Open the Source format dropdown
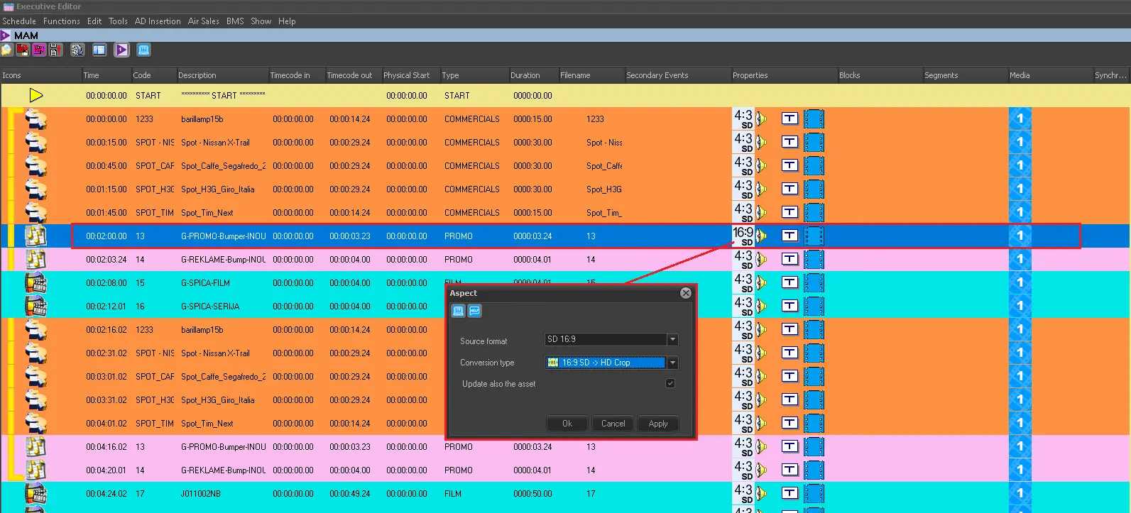This screenshot has height=513, width=1131. pyautogui.click(x=672, y=340)
